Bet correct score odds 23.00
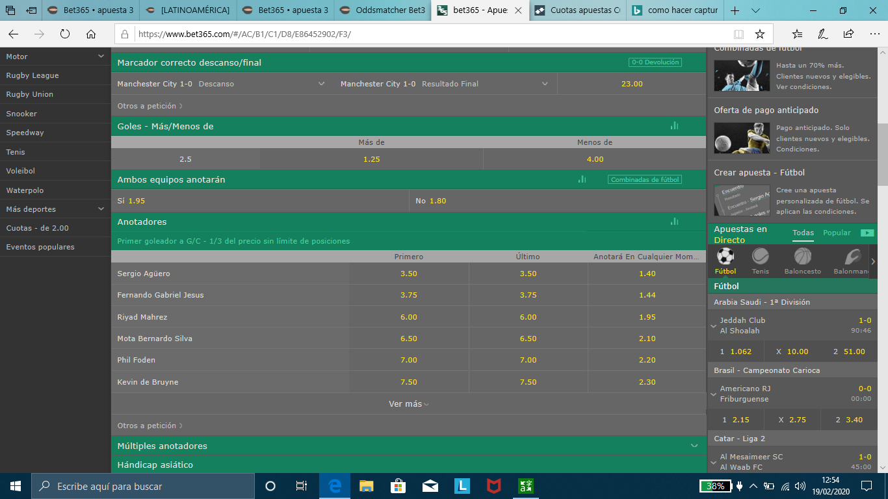The width and height of the screenshot is (888, 499). pyautogui.click(x=632, y=84)
